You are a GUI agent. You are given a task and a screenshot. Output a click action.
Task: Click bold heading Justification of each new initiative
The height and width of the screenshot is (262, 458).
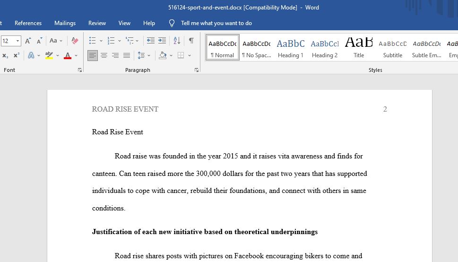(x=205, y=232)
